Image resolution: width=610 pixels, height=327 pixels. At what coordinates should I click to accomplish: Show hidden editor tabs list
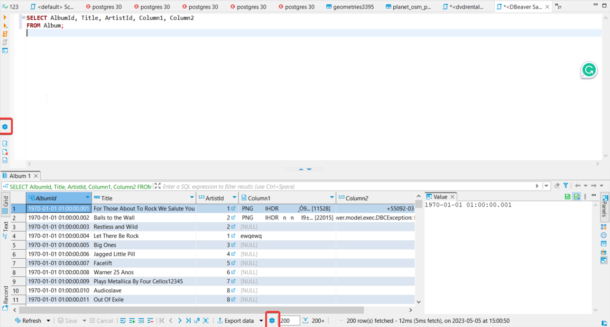tap(558, 7)
